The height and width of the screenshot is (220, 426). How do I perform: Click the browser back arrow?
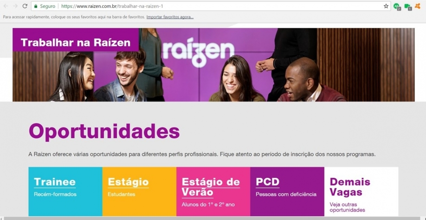[6, 6]
